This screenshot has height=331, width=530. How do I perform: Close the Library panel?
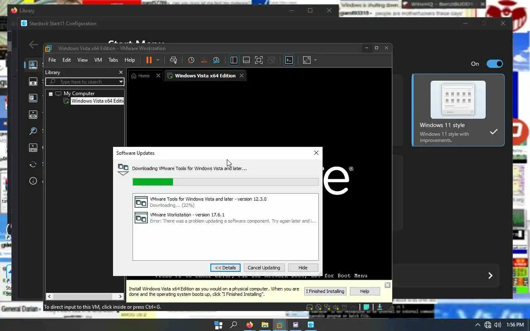[121, 72]
